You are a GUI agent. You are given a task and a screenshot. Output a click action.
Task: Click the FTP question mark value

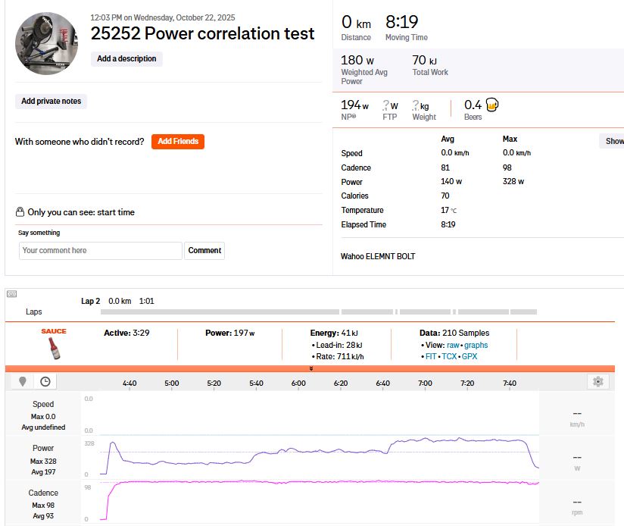(x=385, y=105)
